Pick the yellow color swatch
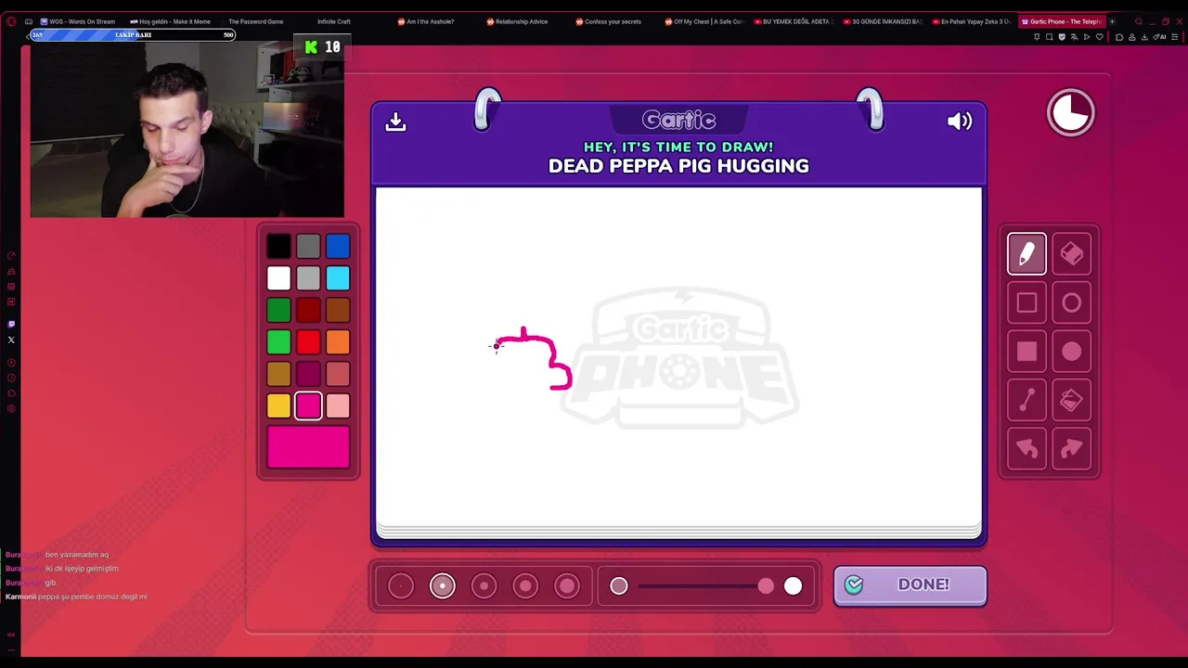 (278, 406)
